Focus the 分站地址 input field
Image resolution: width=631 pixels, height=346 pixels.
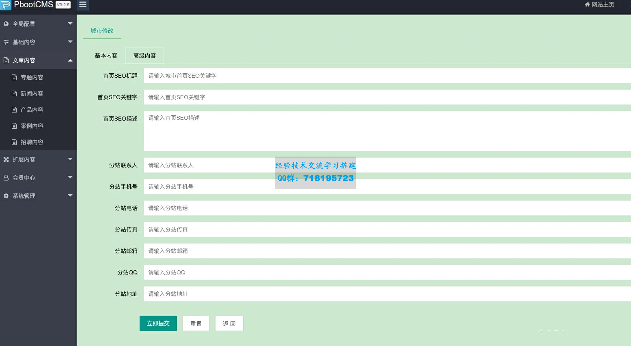coord(387,294)
